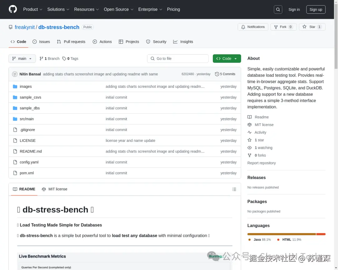The image size is (338, 270).
Task: Switch to the Issues tab
Action: tap(41, 42)
